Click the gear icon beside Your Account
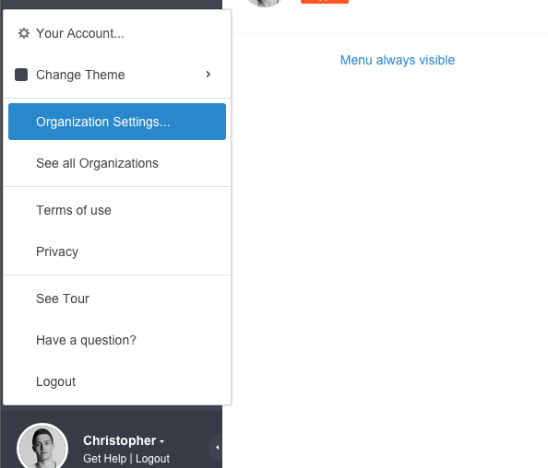 (x=24, y=33)
